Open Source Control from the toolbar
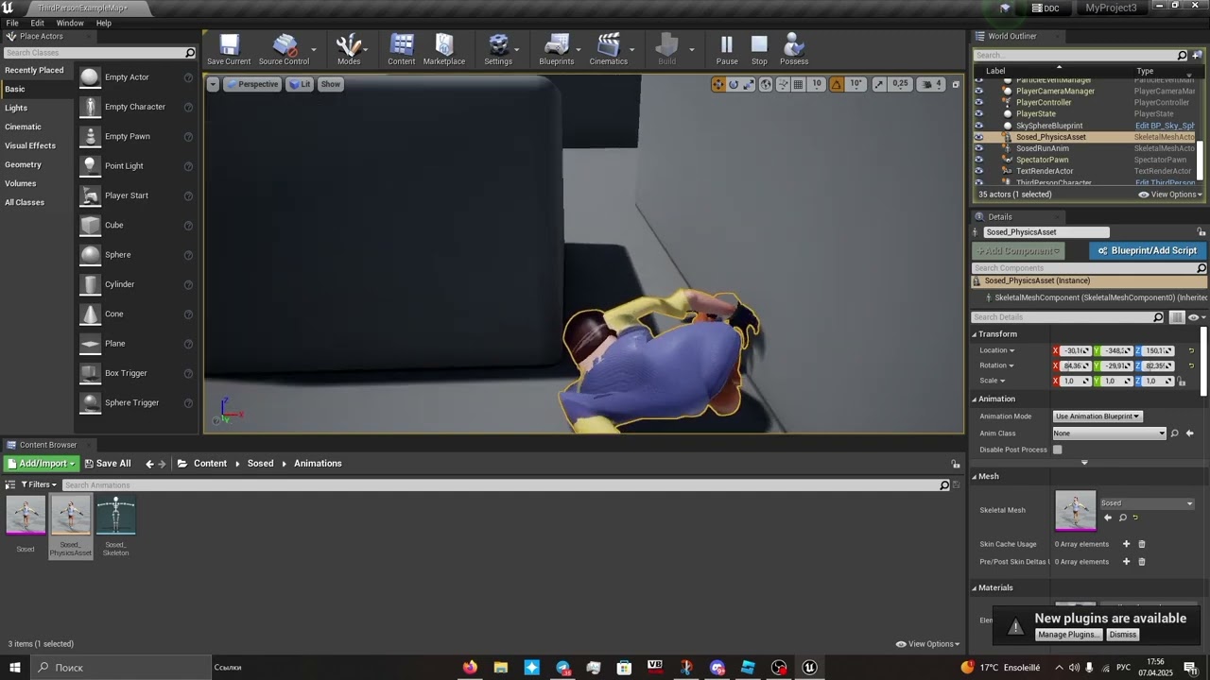Image resolution: width=1210 pixels, height=680 pixels. [284, 49]
